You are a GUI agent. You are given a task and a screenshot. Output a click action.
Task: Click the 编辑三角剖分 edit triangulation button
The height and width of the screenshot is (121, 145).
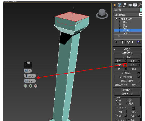(x=127, y=81)
